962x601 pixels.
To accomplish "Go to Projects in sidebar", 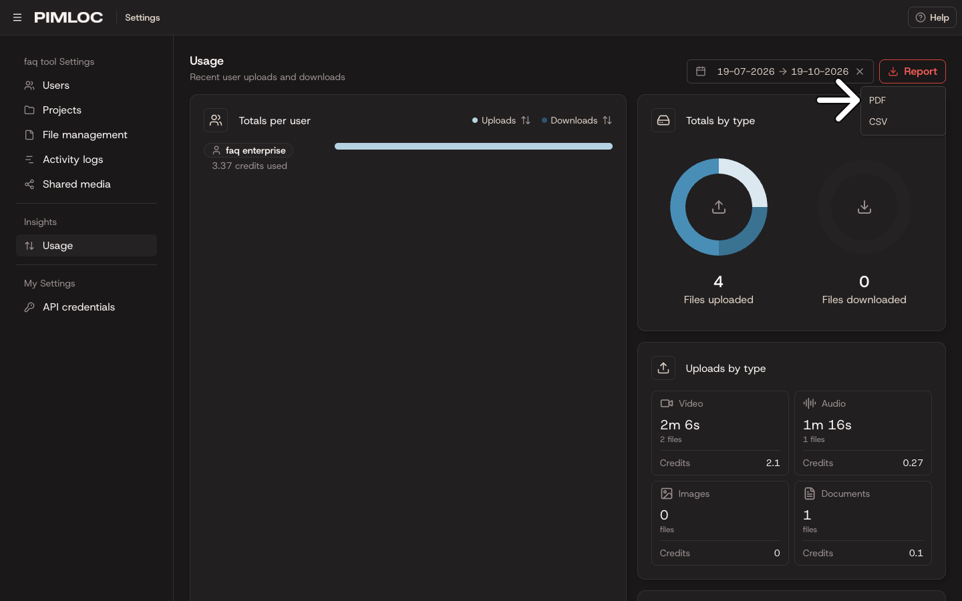I will coord(86,110).
